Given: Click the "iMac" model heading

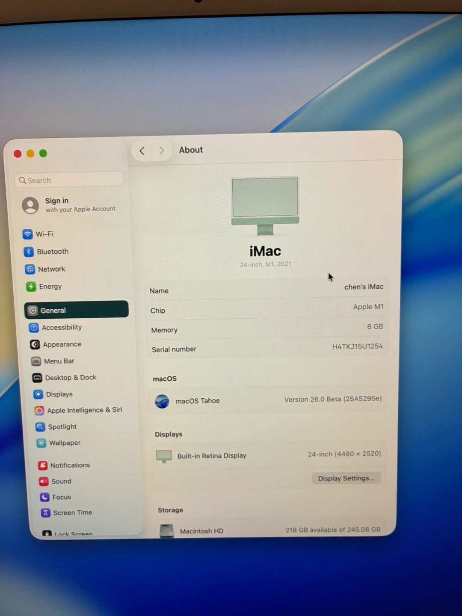Looking at the screenshot, I should click(x=265, y=251).
